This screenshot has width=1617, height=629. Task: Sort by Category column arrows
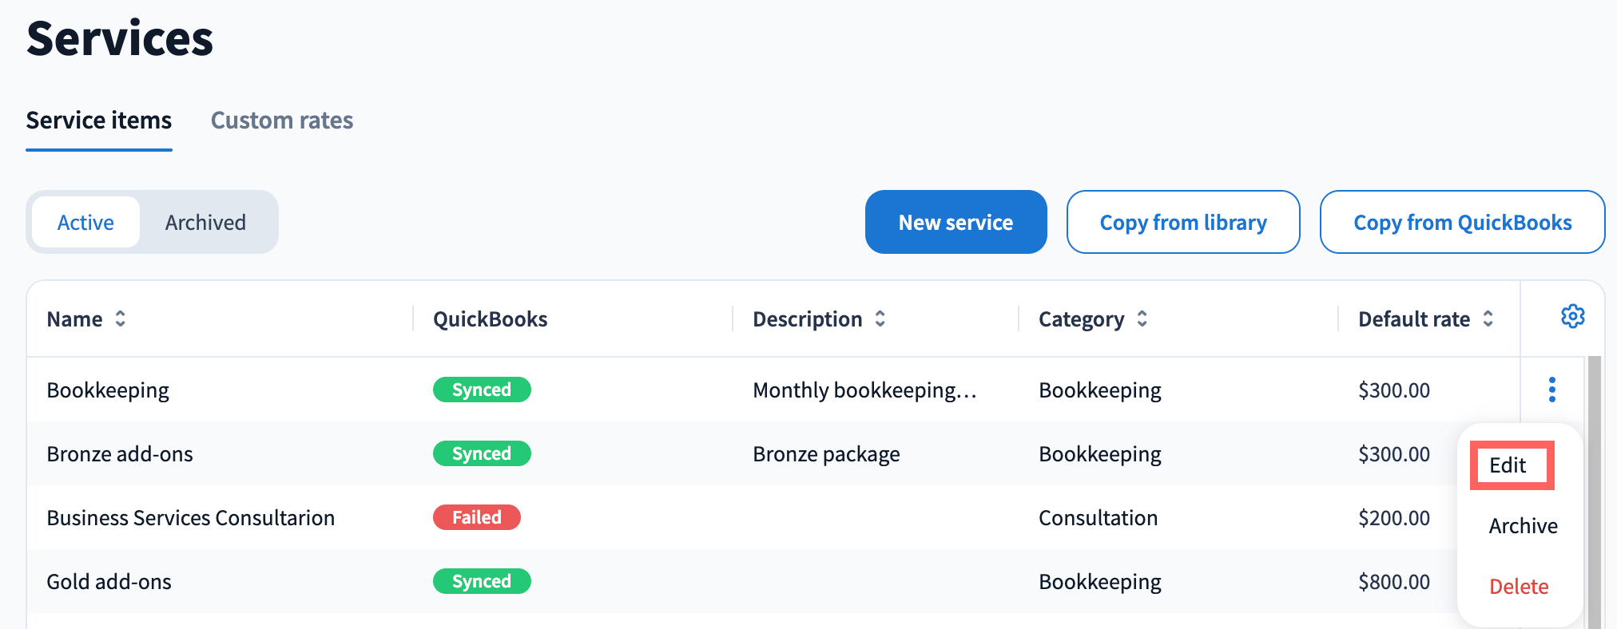(1142, 319)
